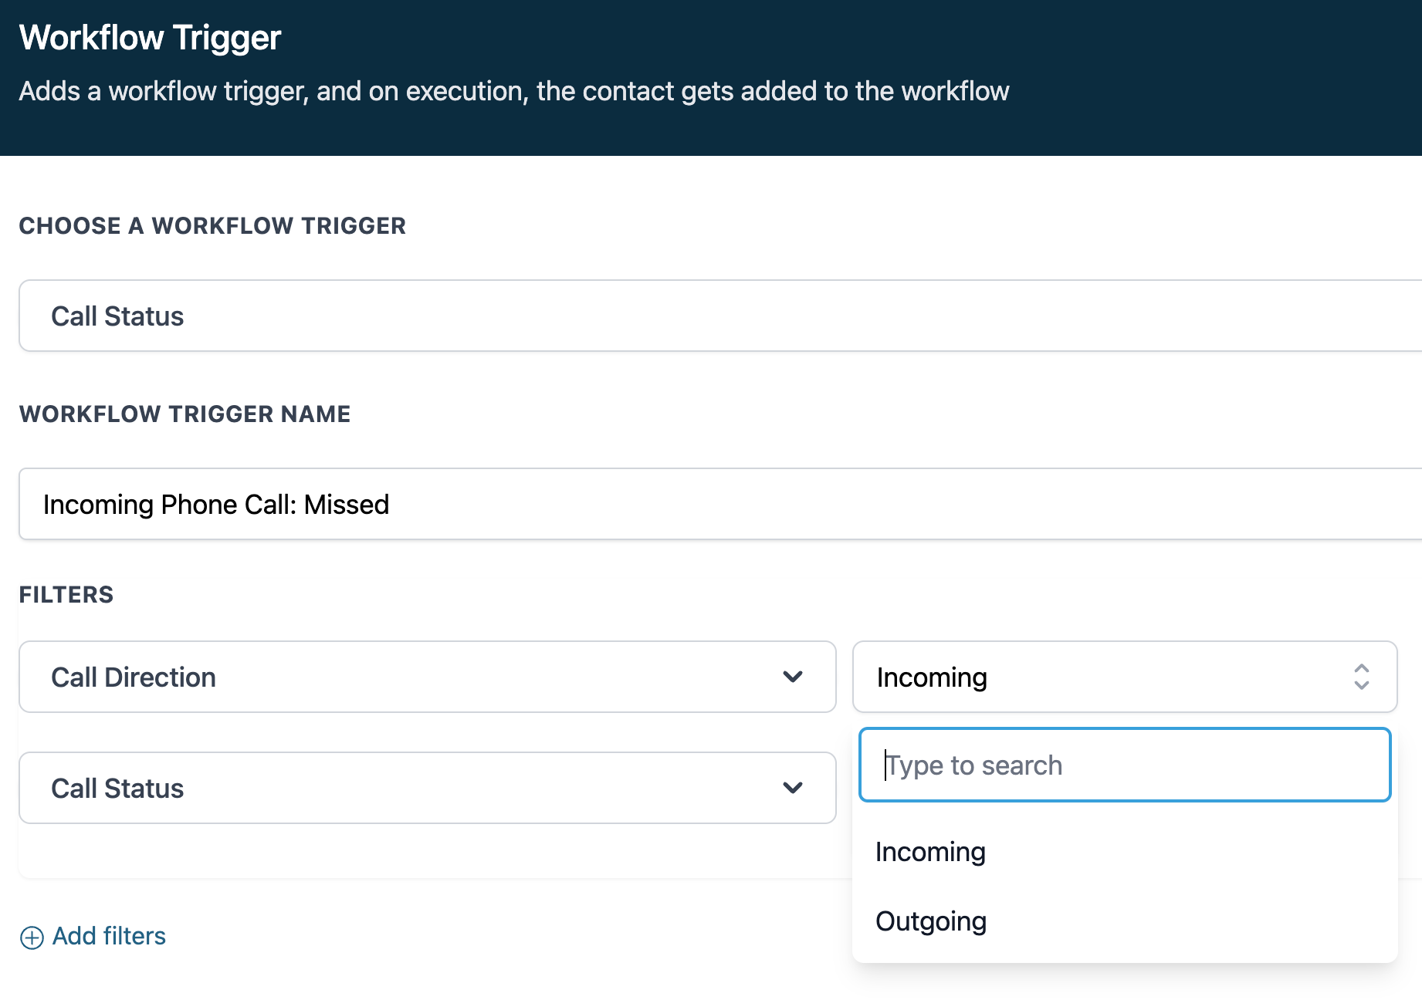Click the Workflow Trigger title
This screenshot has height=1000, width=1422.
point(150,37)
